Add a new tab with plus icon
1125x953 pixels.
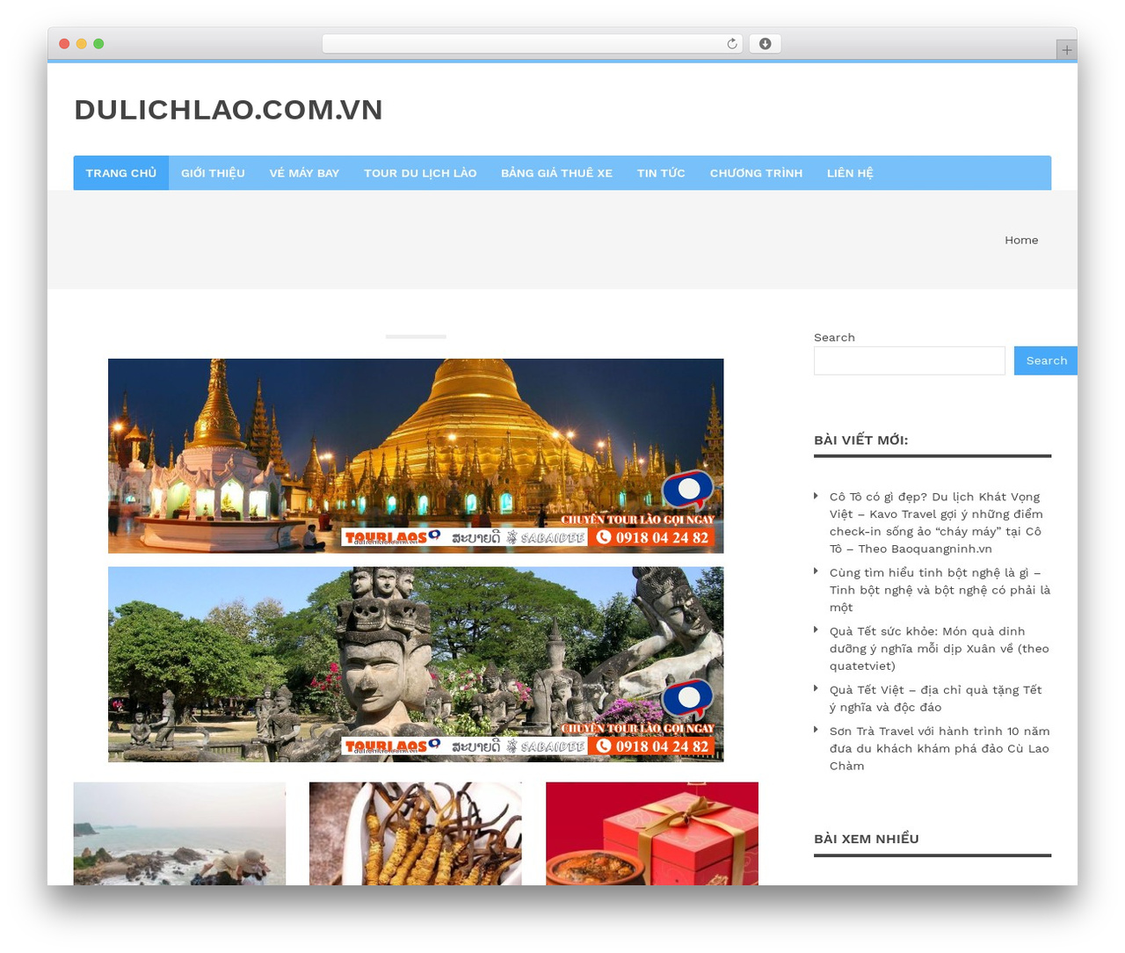point(1066,50)
